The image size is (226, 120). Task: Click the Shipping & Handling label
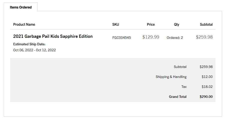tap(171, 77)
